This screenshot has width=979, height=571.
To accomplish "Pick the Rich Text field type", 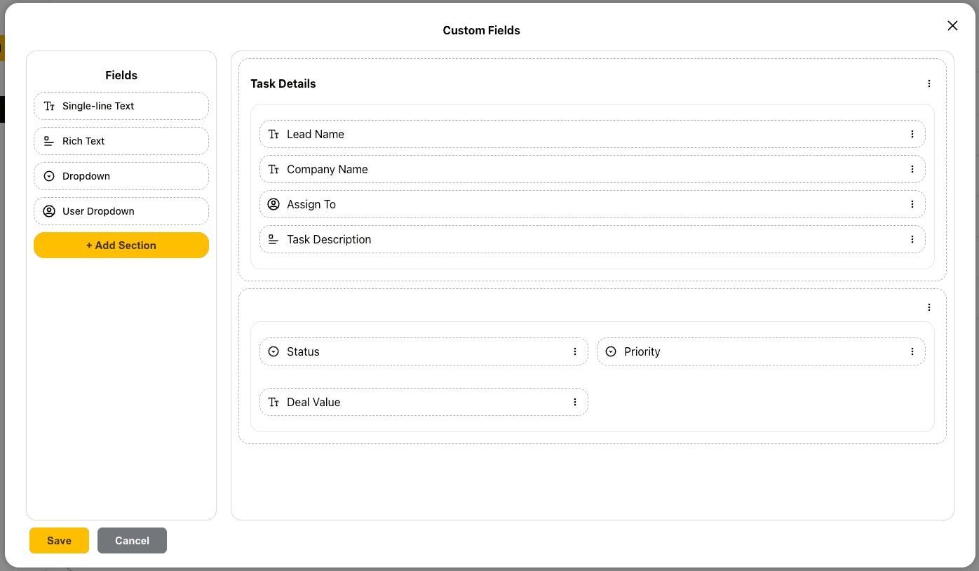I will 121,141.
